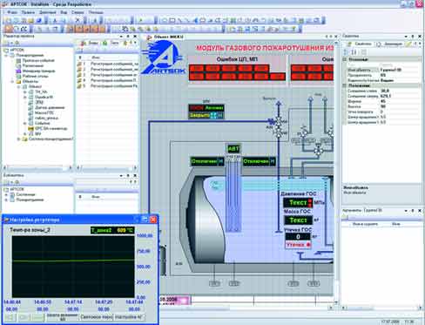Click the OPC DA server tree icon
The width and height of the screenshot is (425, 325).
(30, 128)
